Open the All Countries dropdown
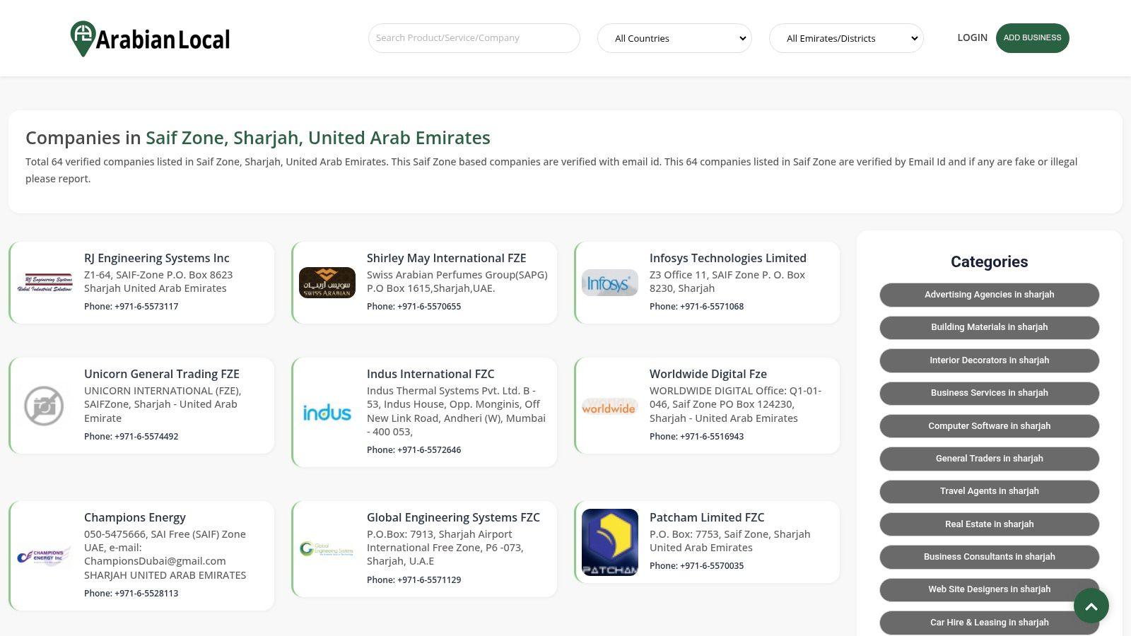Viewport: 1131px width, 636px height. coord(674,38)
